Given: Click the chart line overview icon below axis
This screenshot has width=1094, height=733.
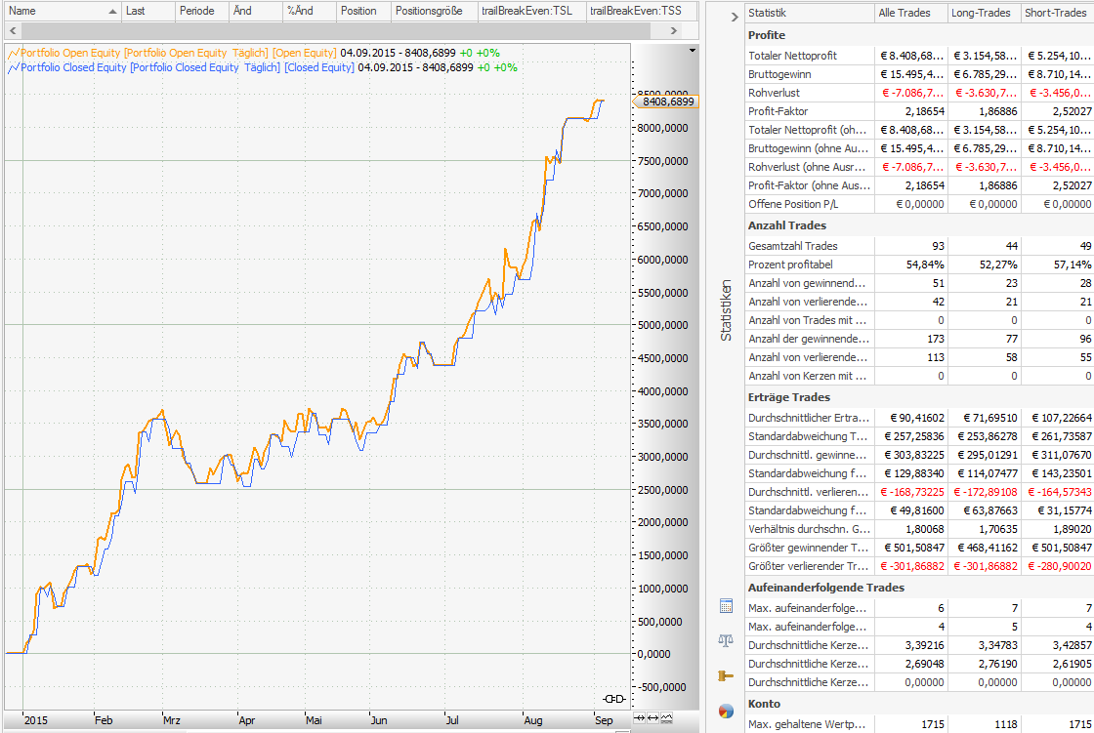Looking at the screenshot, I should [666, 718].
